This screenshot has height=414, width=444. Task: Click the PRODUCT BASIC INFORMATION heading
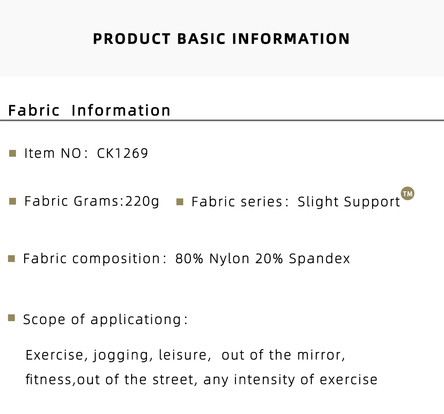pos(221,39)
